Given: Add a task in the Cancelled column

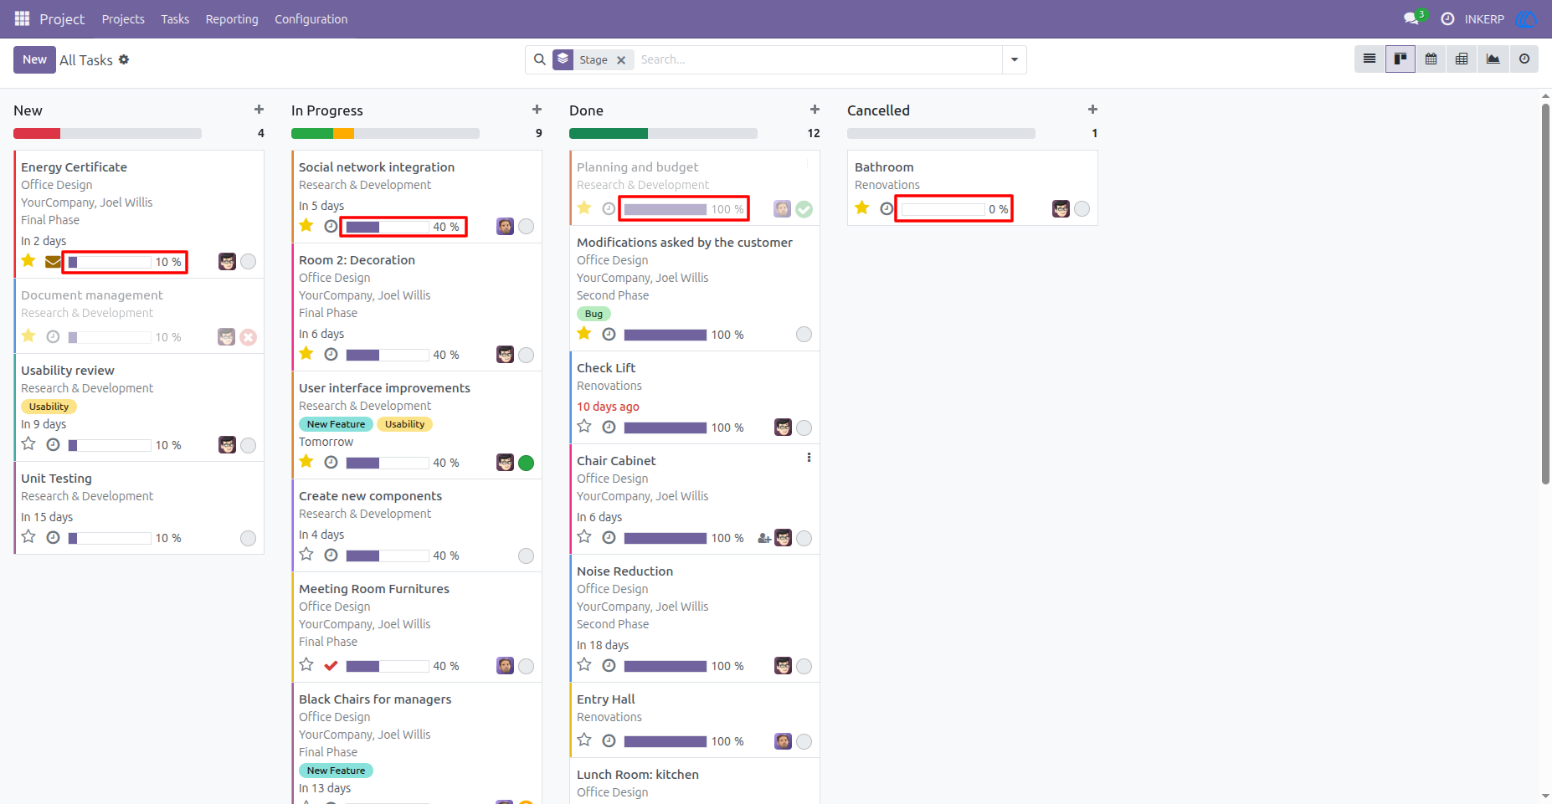Looking at the screenshot, I should pyautogui.click(x=1092, y=110).
